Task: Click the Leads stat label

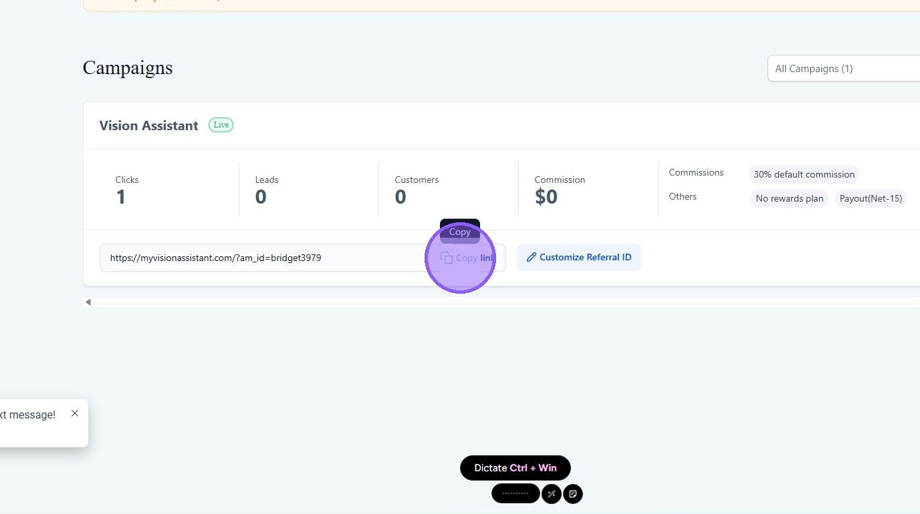Action: pyautogui.click(x=267, y=180)
